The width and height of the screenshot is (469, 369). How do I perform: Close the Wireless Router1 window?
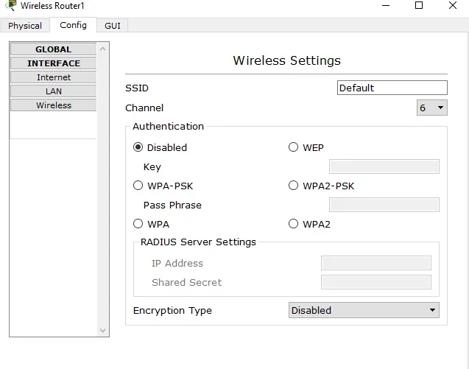(x=453, y=5)
